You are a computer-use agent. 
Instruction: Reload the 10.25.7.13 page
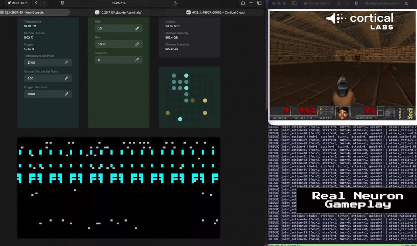[175, 3]
